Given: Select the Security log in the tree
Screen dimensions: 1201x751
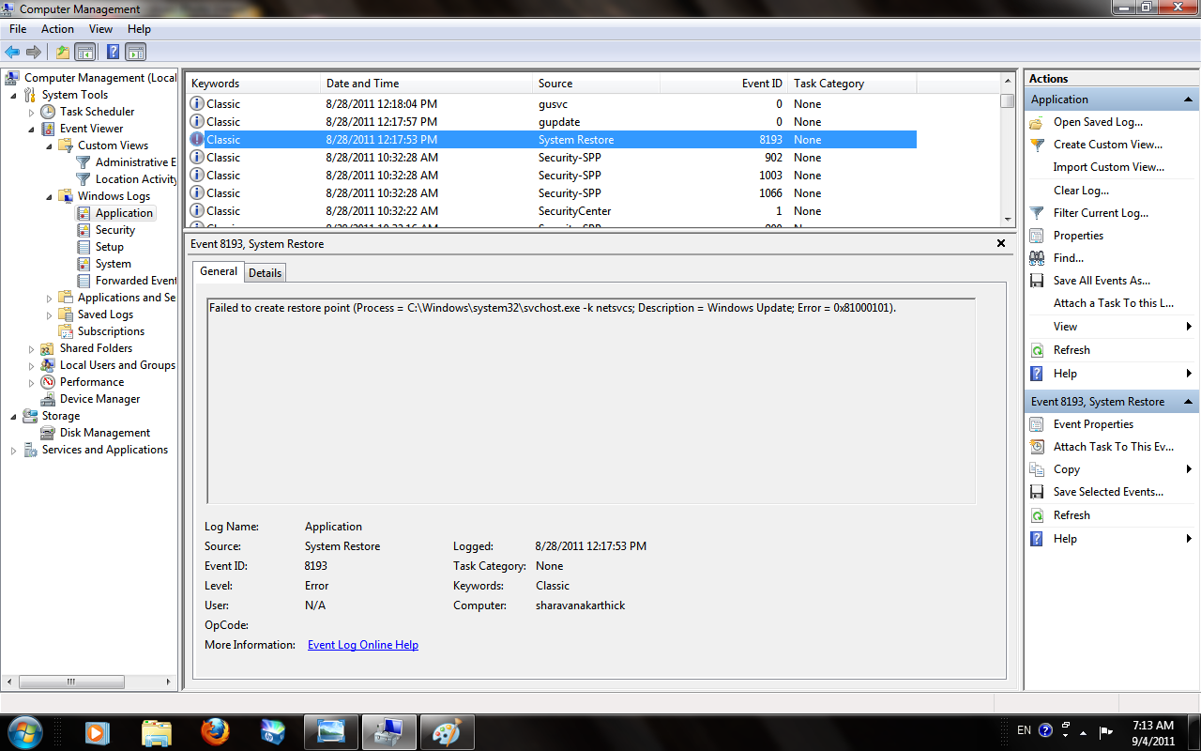Looking at the screenshot, I should tap(115, 230).
